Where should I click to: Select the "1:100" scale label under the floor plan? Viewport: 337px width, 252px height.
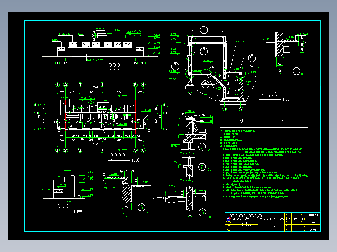point(136,160)
